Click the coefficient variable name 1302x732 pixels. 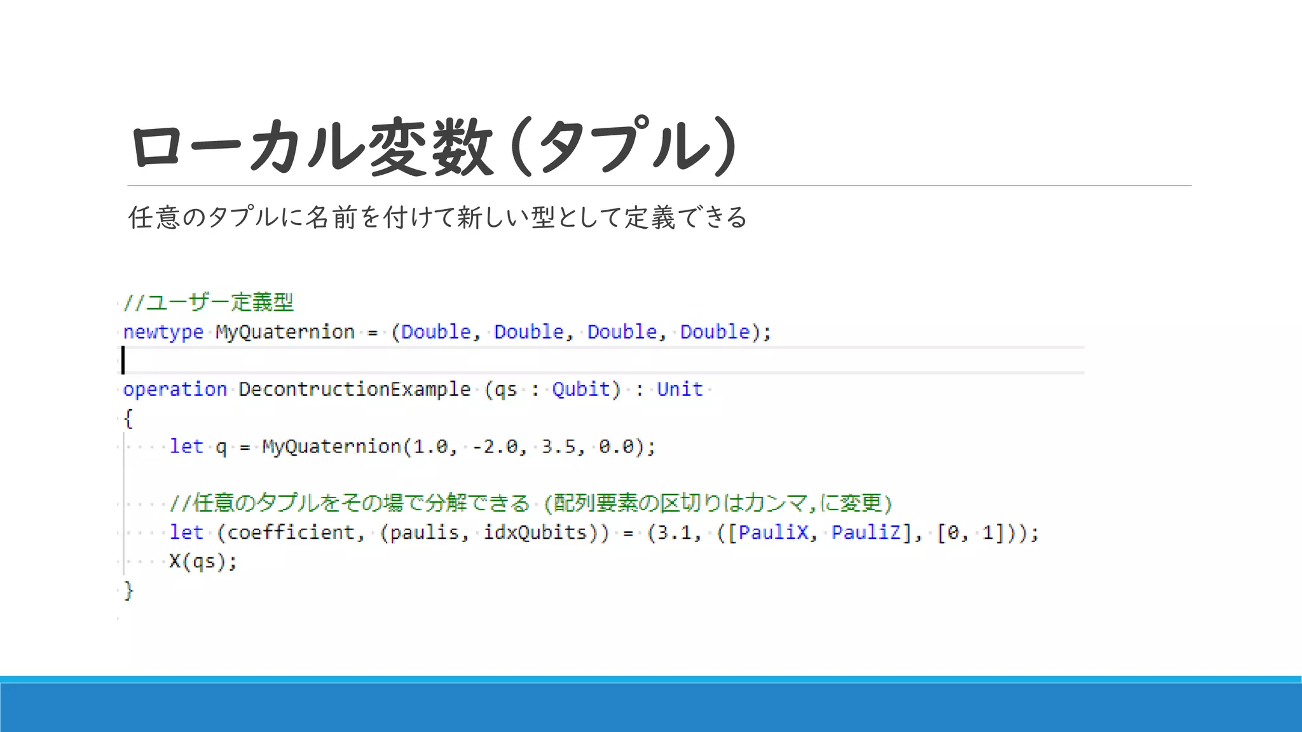tap(291, 532)
